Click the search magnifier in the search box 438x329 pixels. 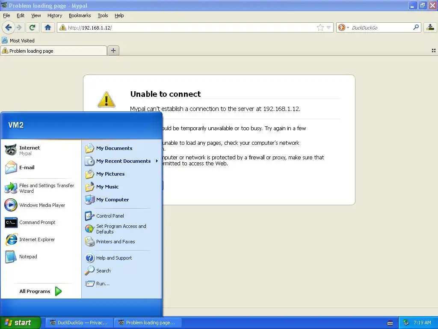click(416, 27)
